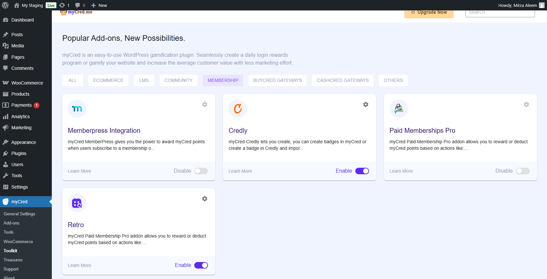Click the Pages icon in sidebar
Viewport: 547px width, 279px height.
[6, 57]
